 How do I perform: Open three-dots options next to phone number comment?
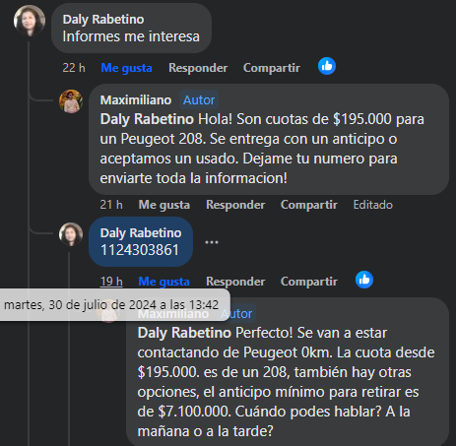pyautogui.click(x=212, y=242)
